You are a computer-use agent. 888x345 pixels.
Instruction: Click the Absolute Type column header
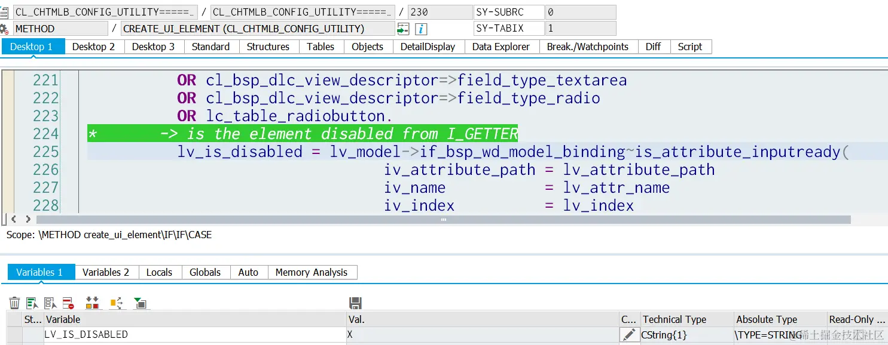(x=780, y=319)
